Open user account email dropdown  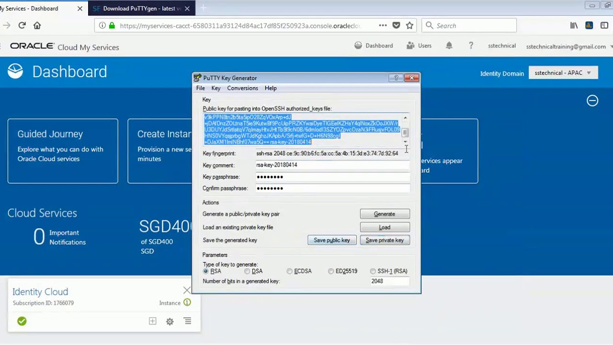(569, 46)
